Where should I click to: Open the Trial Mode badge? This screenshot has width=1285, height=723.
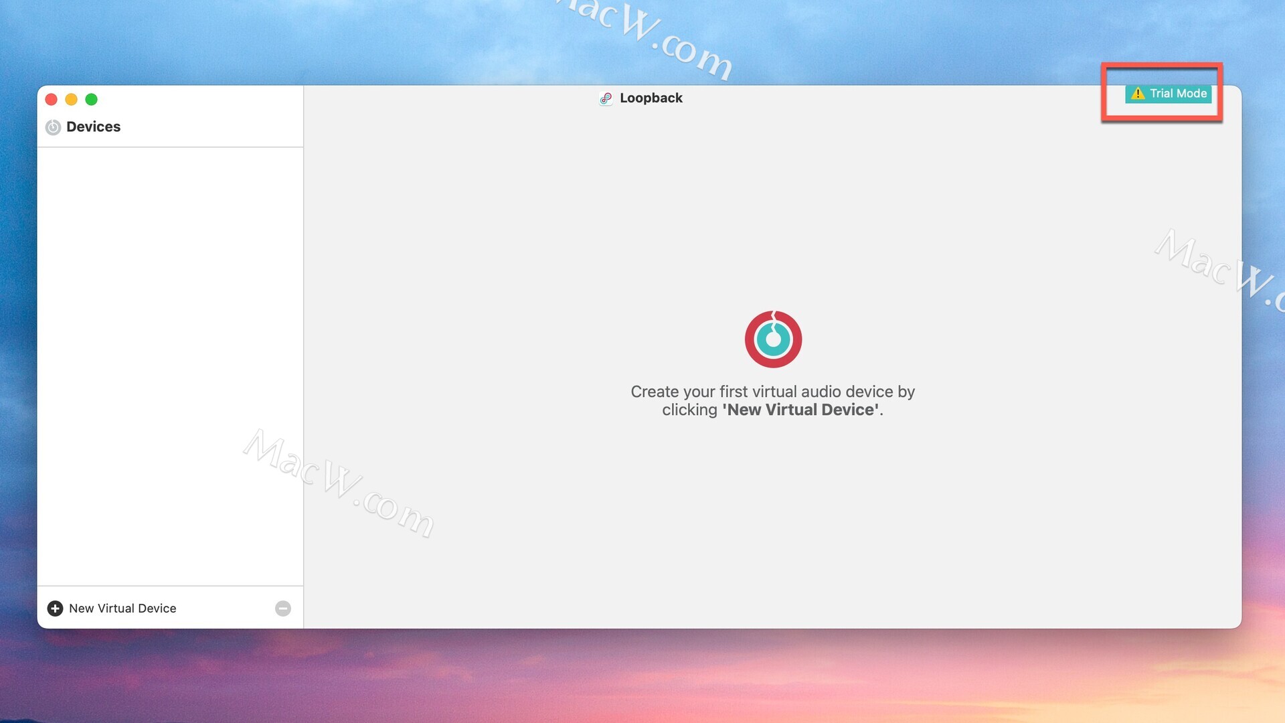click(x=1168, y=94)
